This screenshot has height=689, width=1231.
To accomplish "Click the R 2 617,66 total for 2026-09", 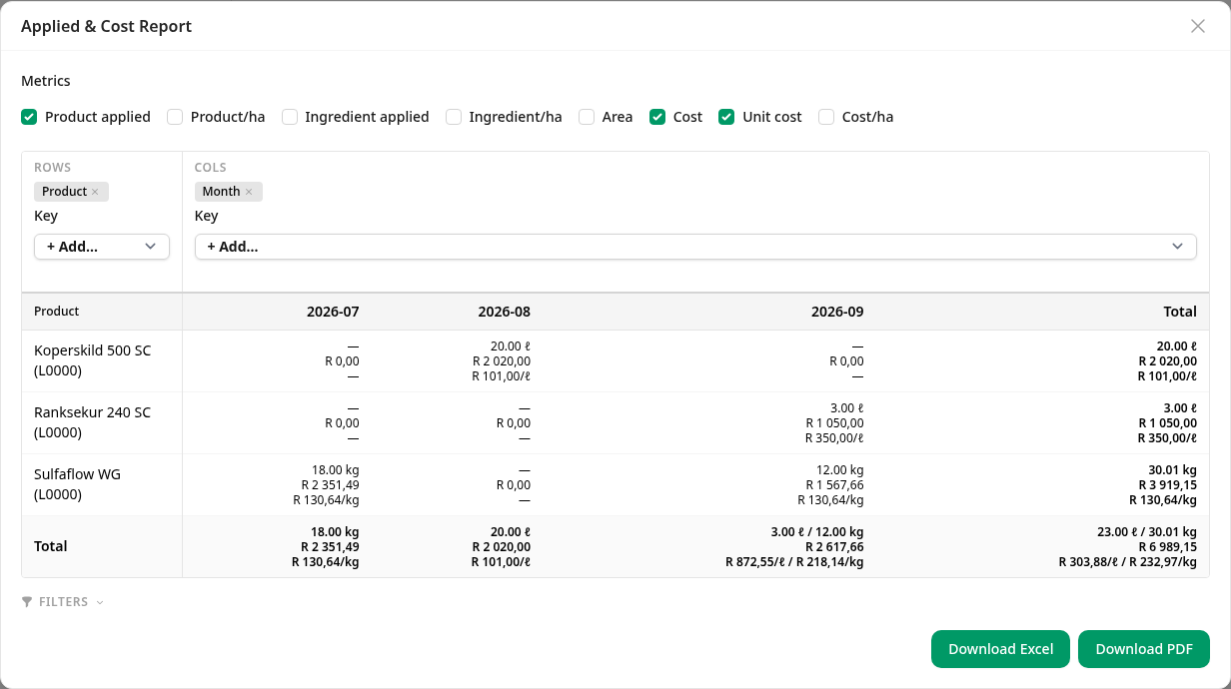I will [x=834, y=547].
